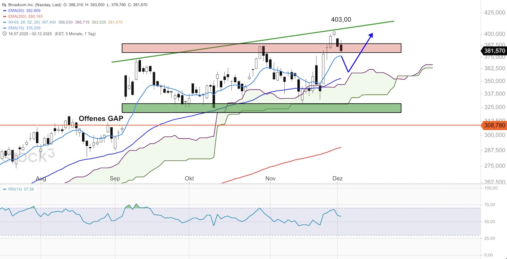This screenshot has width=507, height=259.
Task: Click the red EMA(200) legend marker
Action: [4, 16]
